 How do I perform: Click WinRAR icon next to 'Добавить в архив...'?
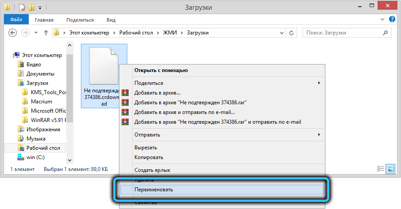[125, 93]
